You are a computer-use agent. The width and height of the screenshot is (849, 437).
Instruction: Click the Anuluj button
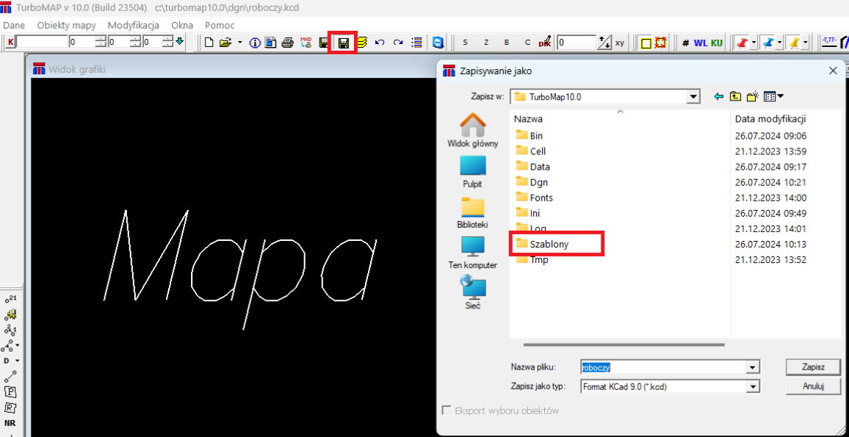[813, 386]
